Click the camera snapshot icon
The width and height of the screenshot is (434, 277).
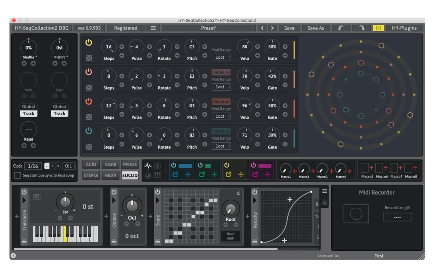157,166
